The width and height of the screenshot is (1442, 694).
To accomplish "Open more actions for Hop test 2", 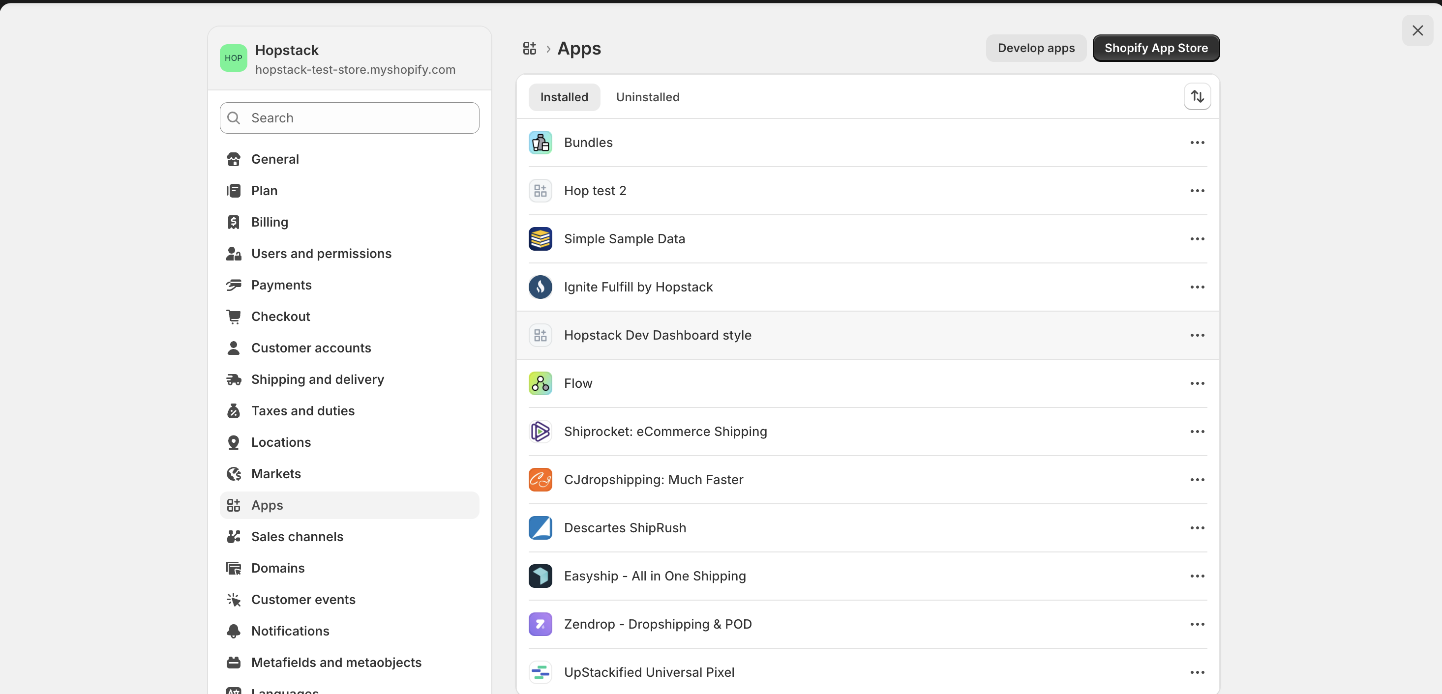I will pos(1197,191).
